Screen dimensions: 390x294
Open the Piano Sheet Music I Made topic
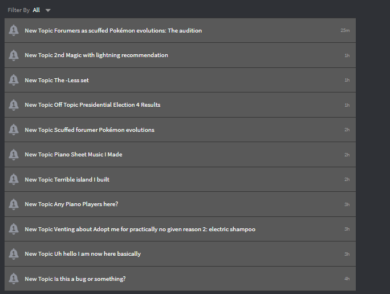(x=180, y=155)
